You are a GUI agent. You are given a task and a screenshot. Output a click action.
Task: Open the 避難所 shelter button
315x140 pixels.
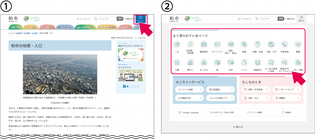(287, 98)
